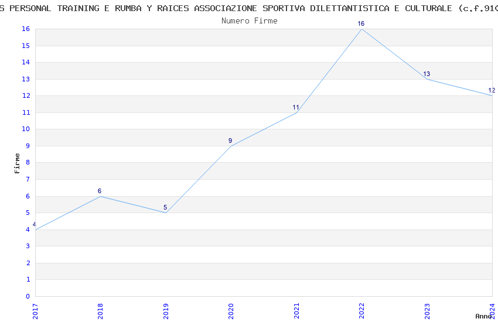The image size is (498, 322).
Task: Click the y-axis tick label 11
Action: [x=26, y=112]
